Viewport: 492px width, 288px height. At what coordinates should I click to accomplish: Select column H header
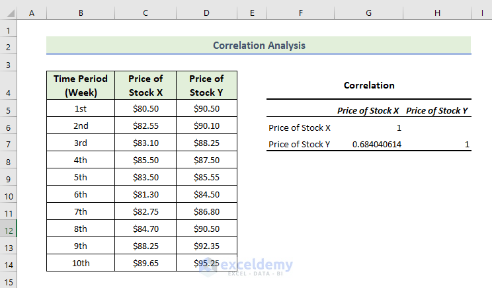pyautogui.click(x=437, y=13)
